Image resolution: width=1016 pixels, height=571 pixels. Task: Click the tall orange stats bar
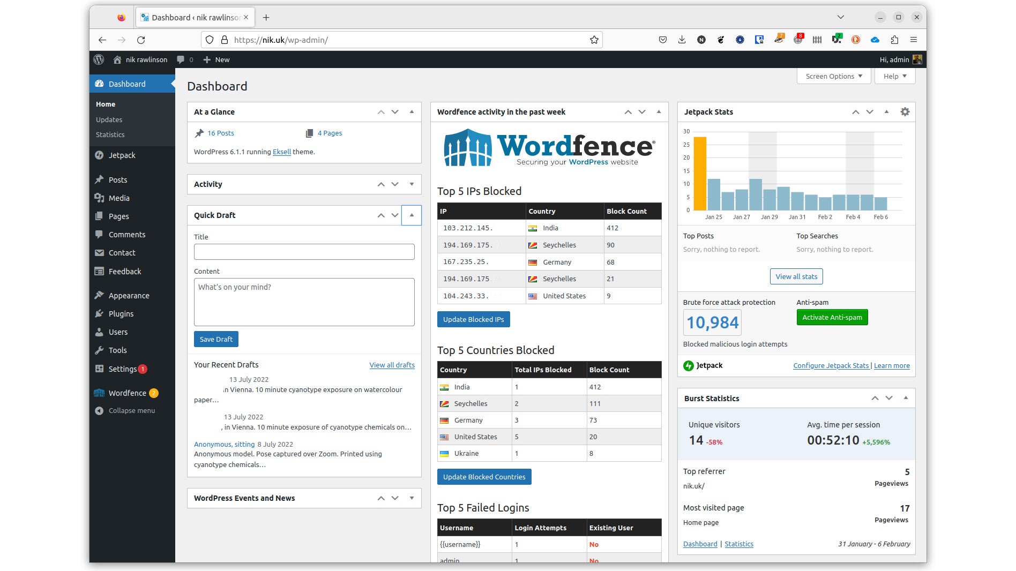point(700,174)
